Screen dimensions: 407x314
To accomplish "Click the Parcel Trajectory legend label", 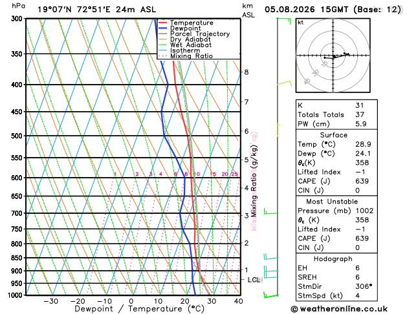I will 200,34.
